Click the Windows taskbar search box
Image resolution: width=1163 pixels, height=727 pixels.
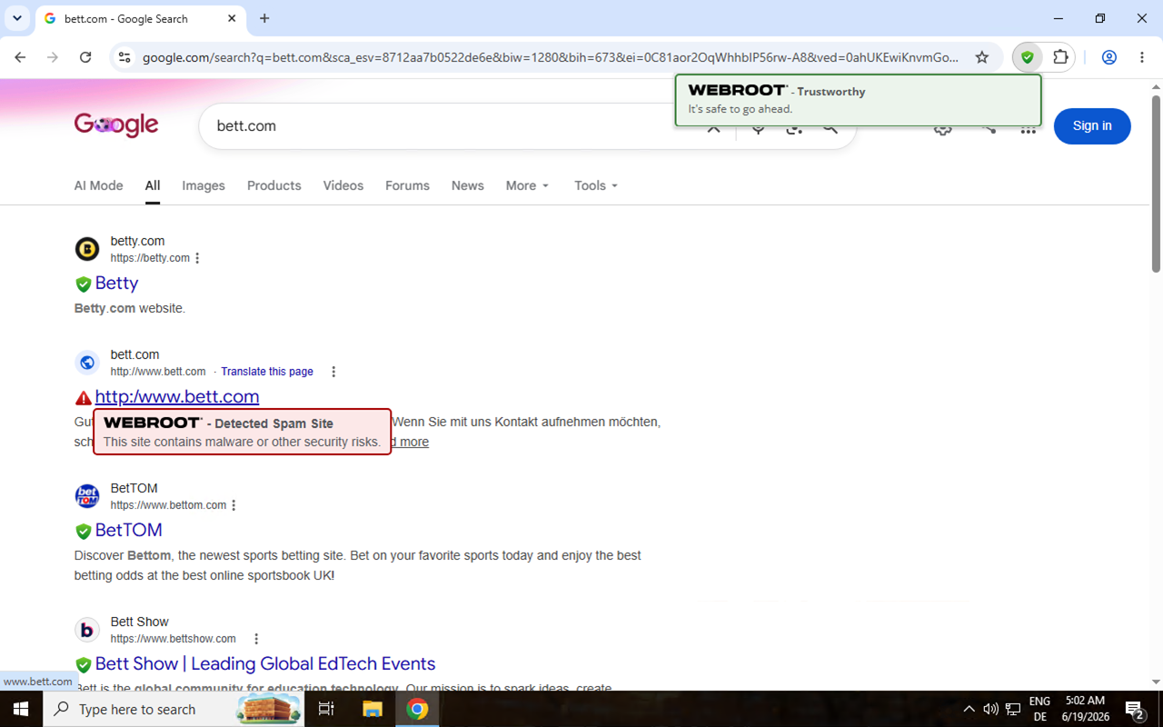click(x=174, y=709)
